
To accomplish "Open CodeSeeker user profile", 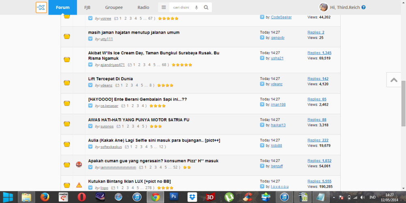I will point(281,17).
